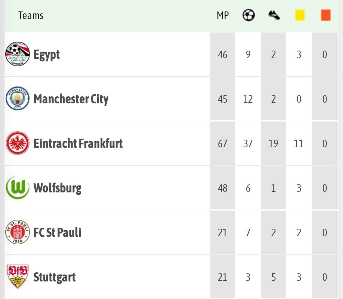
Task: Click the red card column icon
Action: 326,15
